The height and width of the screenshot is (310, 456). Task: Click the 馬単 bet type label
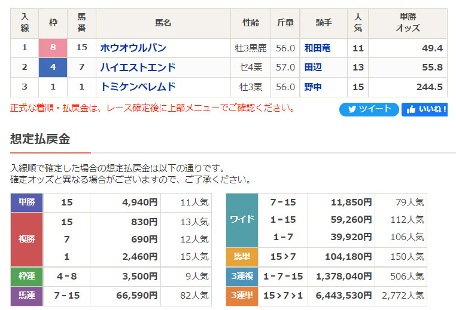tap(242, 257)
